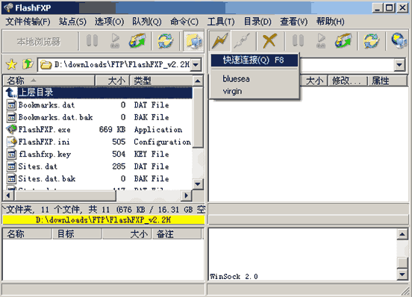Click the lightning bolt Connect icon
The width and height of the screenshot is (412, 297).
pyautogui.click(x=220, y=41)
